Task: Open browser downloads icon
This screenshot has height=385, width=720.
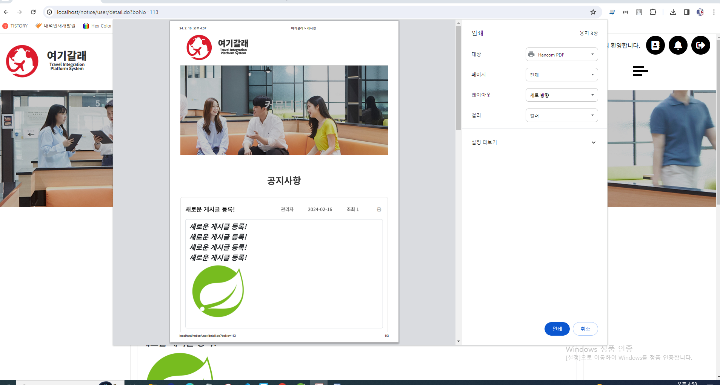Action: [x=673, y=12]
